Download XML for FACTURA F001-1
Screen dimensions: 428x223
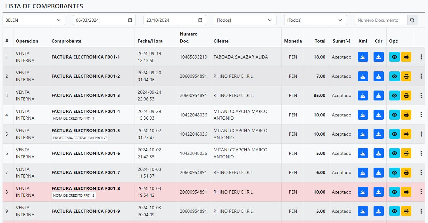[363, 57]
